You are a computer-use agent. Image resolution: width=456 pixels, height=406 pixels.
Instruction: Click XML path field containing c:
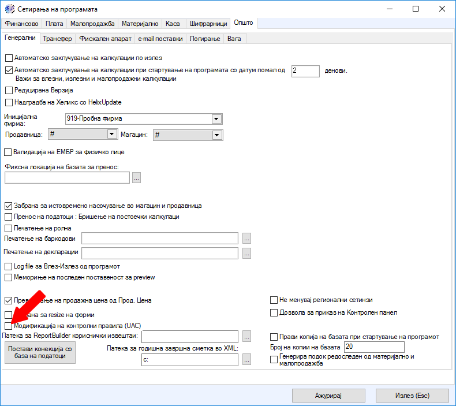point(190,360)
